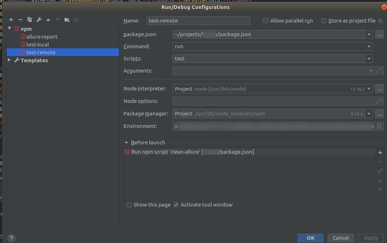
Task: Click the Name input field
Action: pyautogui.click(x=198, y=21)
